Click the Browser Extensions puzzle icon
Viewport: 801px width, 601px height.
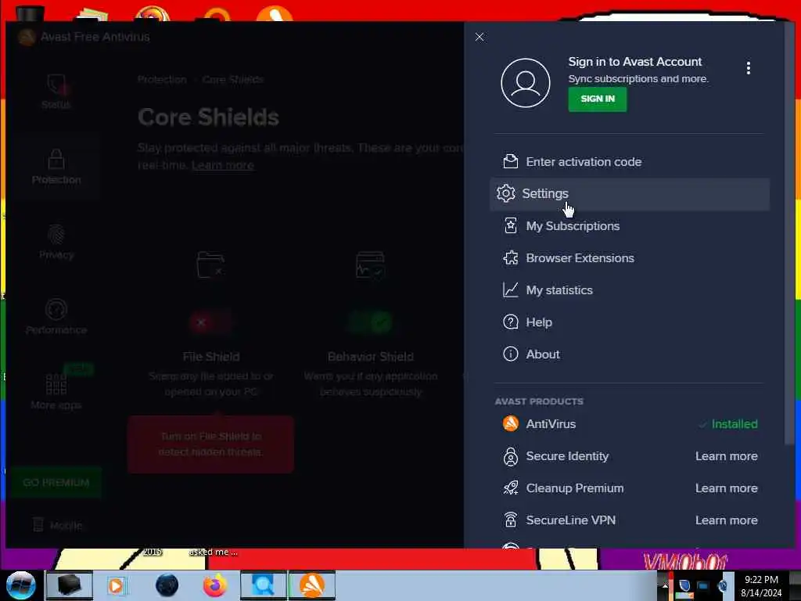(x=510, y=257)
